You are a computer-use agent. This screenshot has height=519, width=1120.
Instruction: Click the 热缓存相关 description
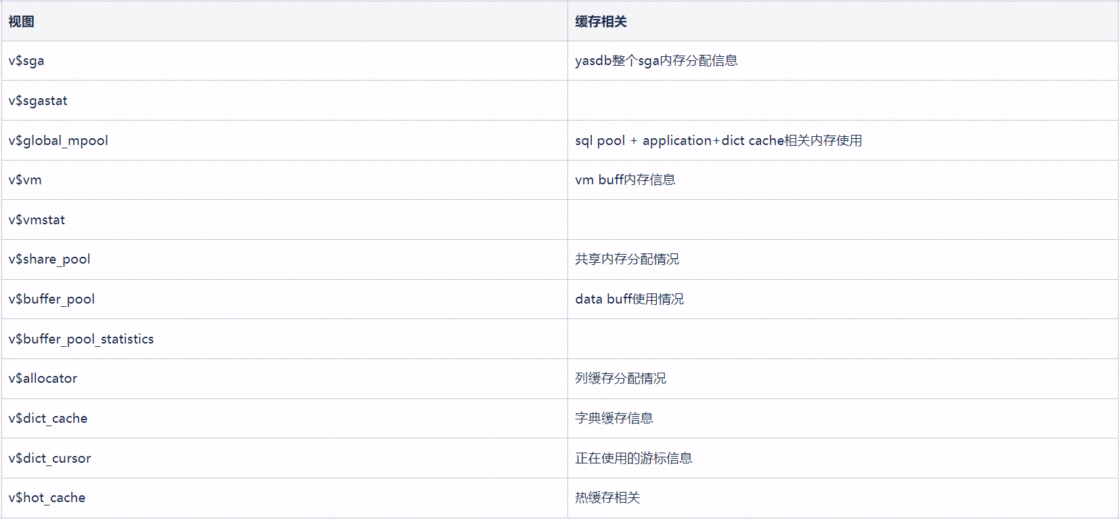pyautogui.click(x=607, y=498)
